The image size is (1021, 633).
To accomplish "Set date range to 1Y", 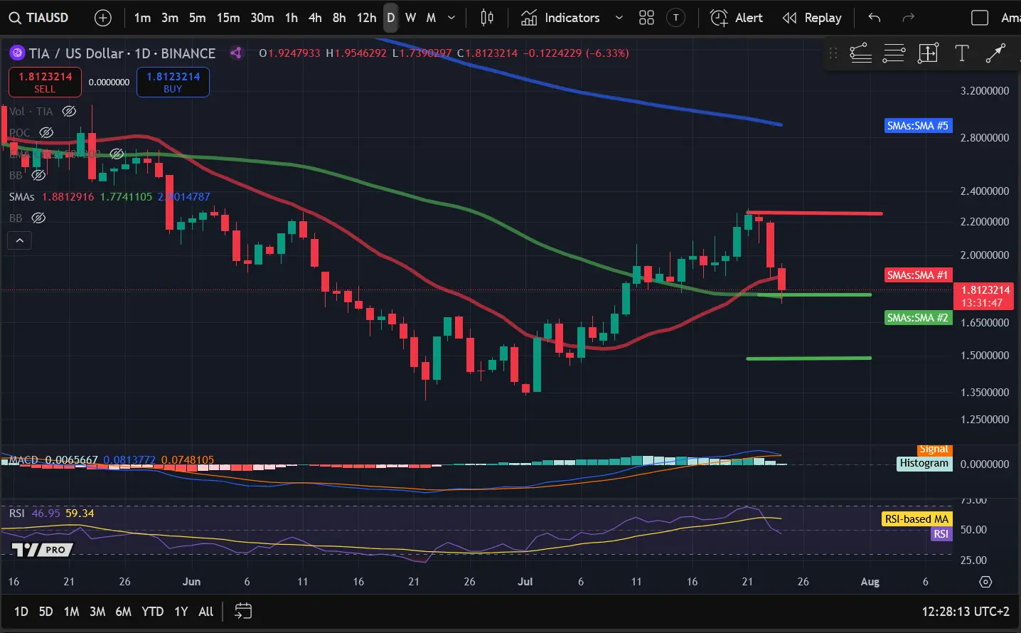I will (x=181, y=612).
